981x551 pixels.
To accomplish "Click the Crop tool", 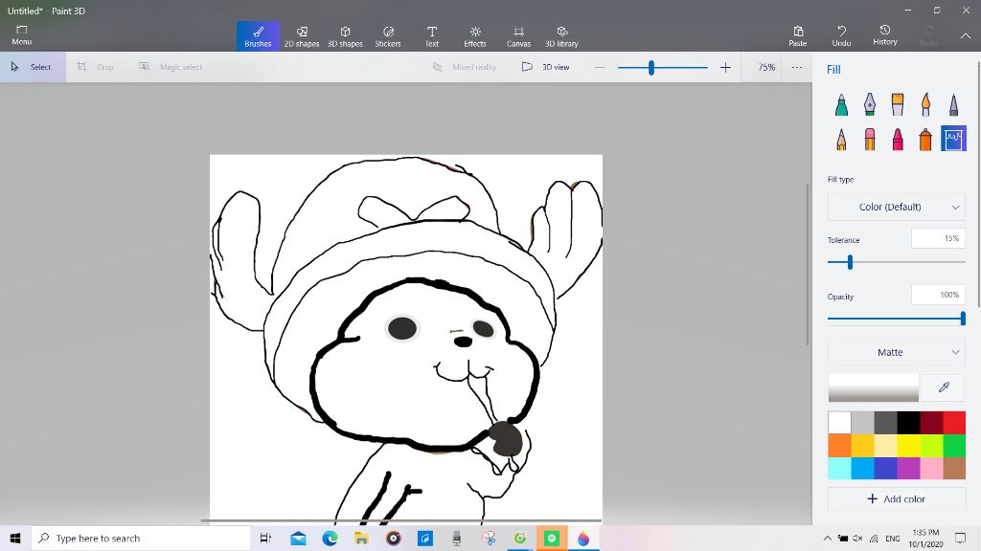I will click(x=96, y=67).
